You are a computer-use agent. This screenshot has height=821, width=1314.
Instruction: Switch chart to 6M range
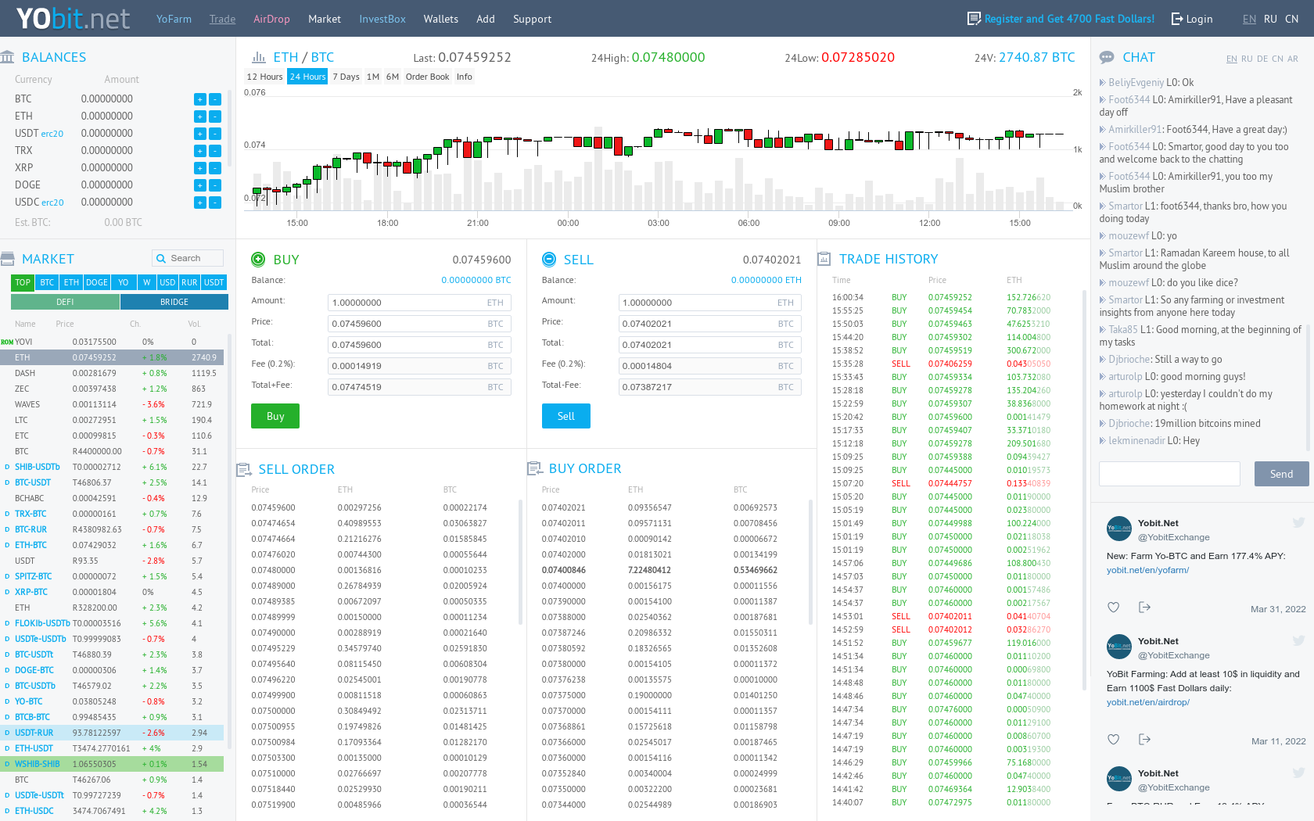[393, 77]
